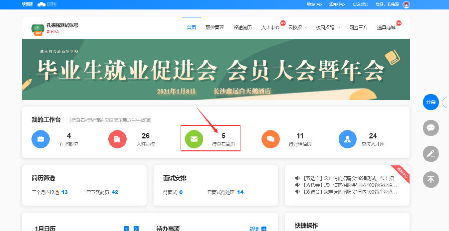Click the gray pencil edit floating icon

[431, 153]
